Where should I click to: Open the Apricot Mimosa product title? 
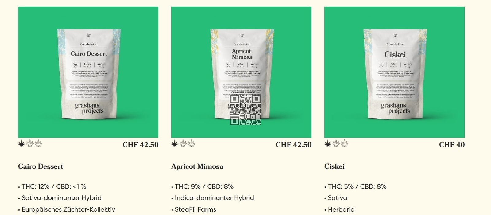point(197,166)
